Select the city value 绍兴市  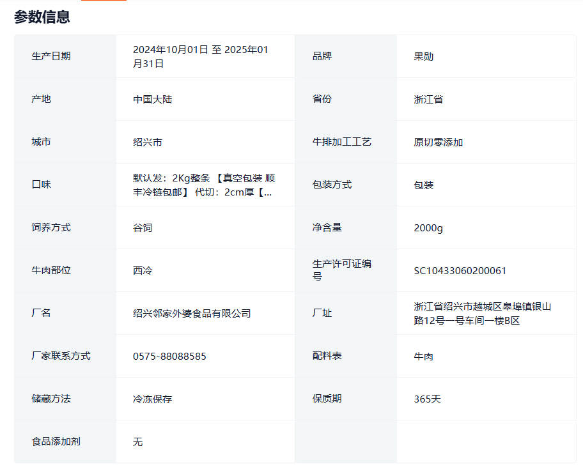click(x=148, y=142)
